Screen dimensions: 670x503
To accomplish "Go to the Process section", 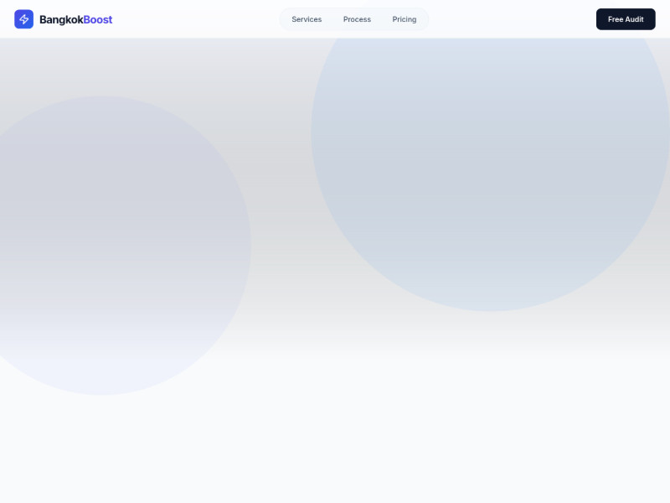I will coord(357,19).
